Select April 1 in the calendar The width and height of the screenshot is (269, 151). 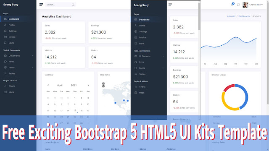point(75,98)
